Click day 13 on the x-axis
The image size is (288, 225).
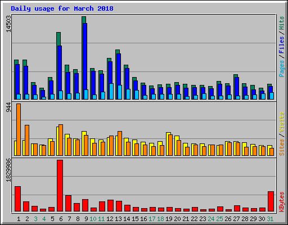(x=118, y=219)
